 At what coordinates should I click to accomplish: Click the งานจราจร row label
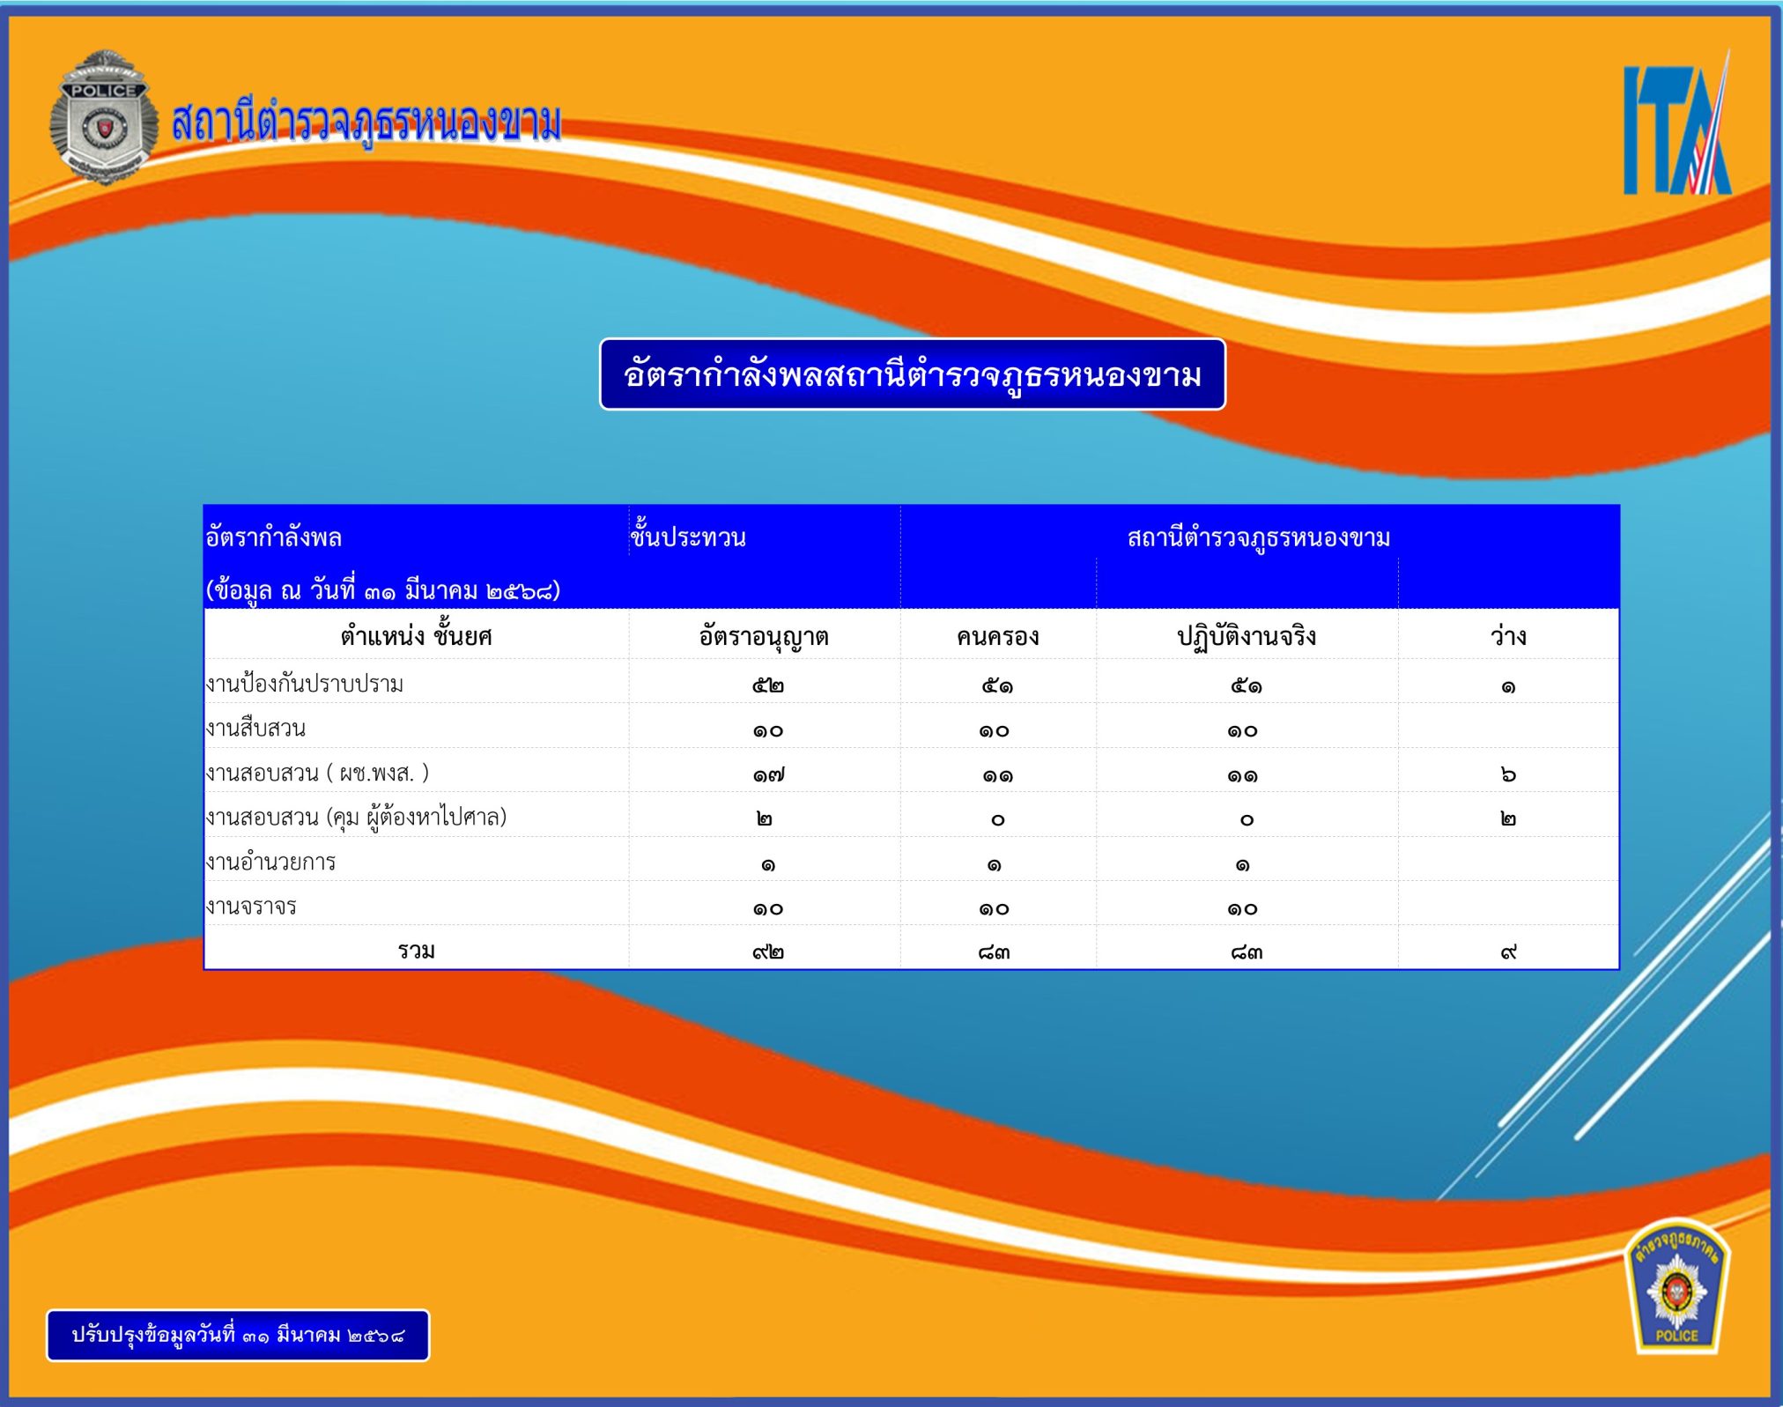pyautogui.click(x=252, y=906)
